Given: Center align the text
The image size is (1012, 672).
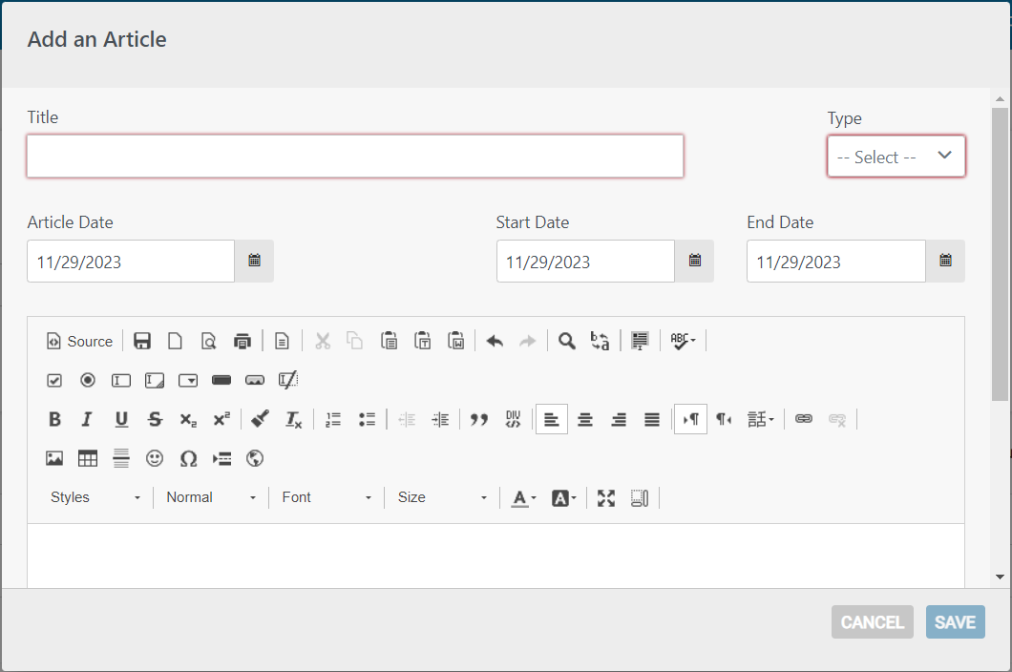Looking at the screenshot, I should (585, 420).
